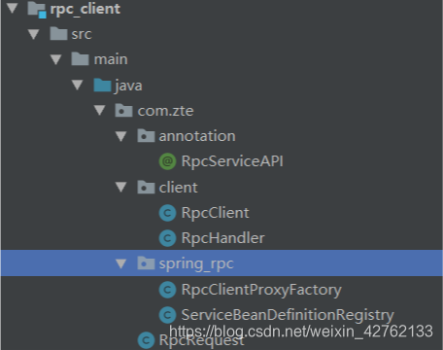Click the class icon next to RpcClient

click(167, 213)
